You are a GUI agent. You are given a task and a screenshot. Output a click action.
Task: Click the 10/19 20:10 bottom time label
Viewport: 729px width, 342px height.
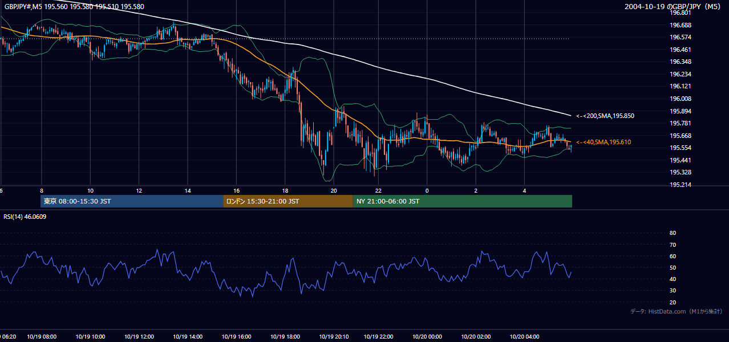[x=334, y=337]
